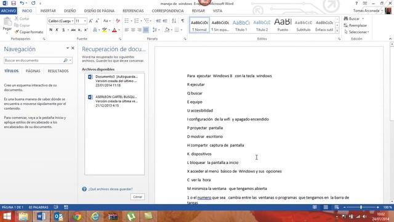Click the Save icon in quick access toolbar
Screen dimensions: 394x222
pos(14,3)
